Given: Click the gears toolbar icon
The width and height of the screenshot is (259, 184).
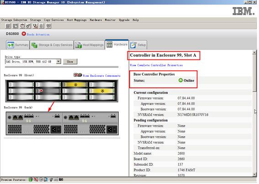Looking at the screenshot, I should click(28, 26).
